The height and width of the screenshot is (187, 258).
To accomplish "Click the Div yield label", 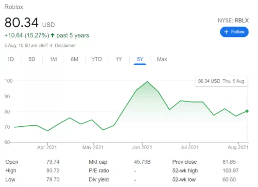I will coord(99,179).
